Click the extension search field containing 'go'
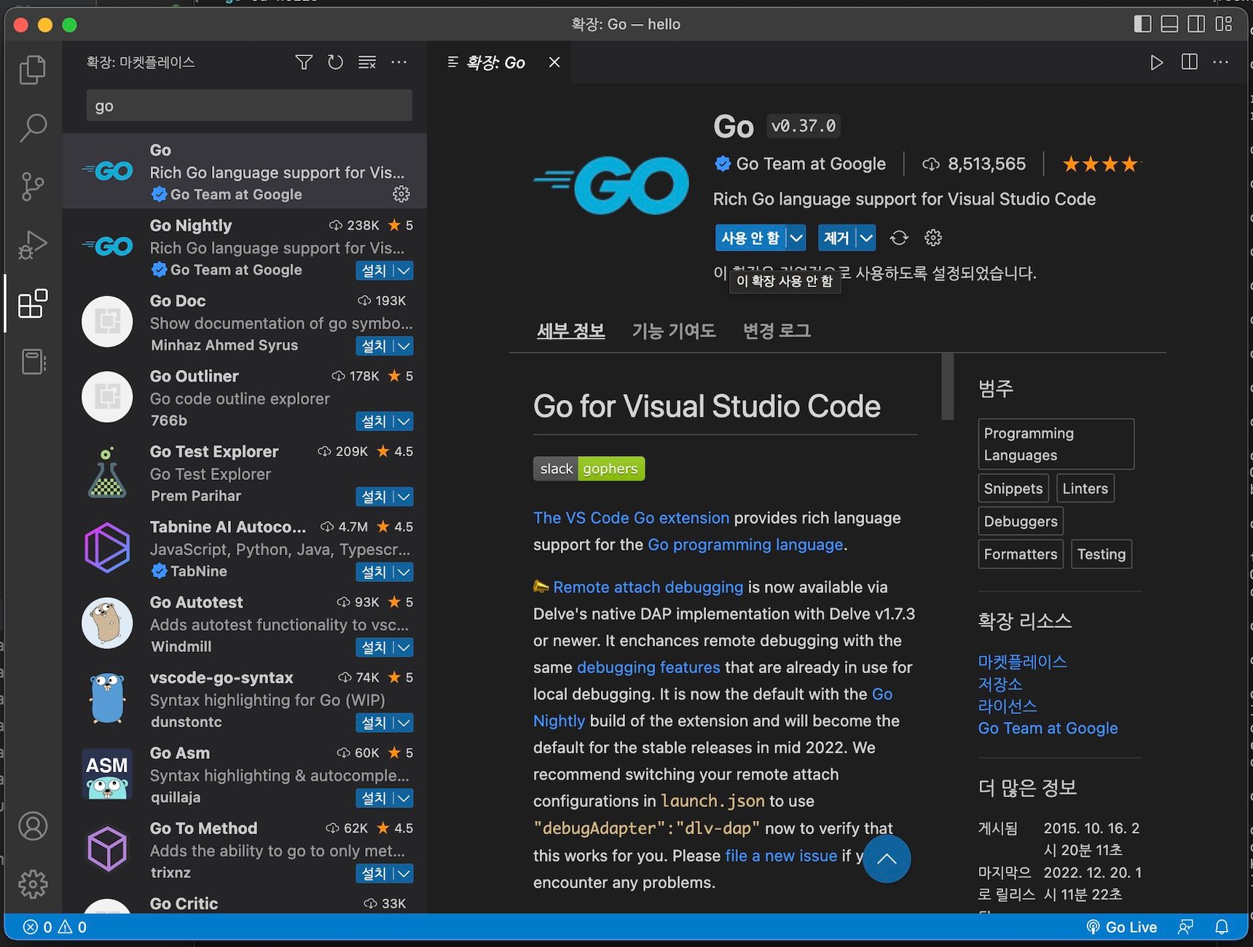 249,106
